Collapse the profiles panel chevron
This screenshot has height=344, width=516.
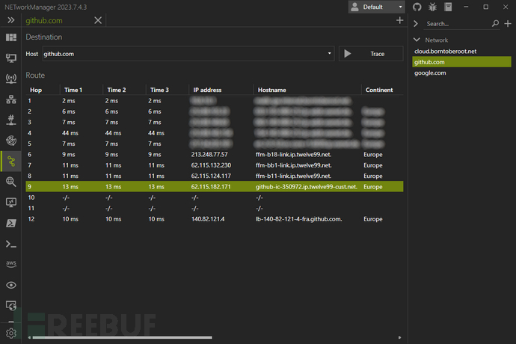click(416, 24)
